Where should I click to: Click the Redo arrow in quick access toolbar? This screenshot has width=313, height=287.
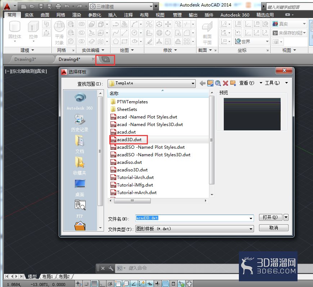point(80,6)
